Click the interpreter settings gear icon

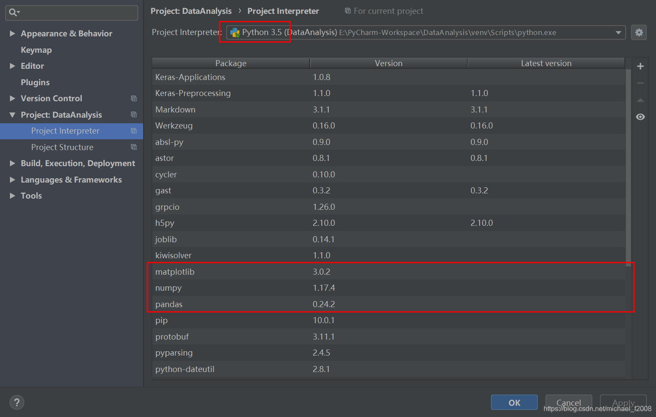(639, 32)
